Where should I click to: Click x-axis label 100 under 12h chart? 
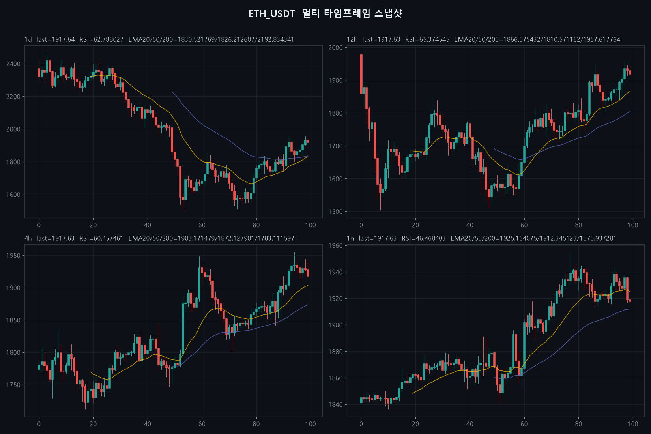pos(633,225)
